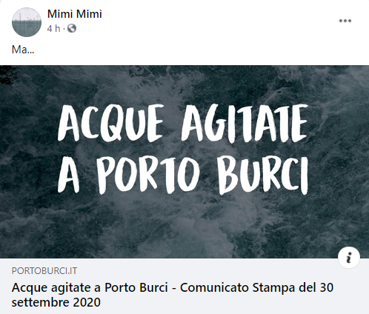Open Mimì Mimì's round profile picture

[27, 22]
